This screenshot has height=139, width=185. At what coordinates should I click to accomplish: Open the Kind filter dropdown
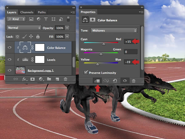16,19
